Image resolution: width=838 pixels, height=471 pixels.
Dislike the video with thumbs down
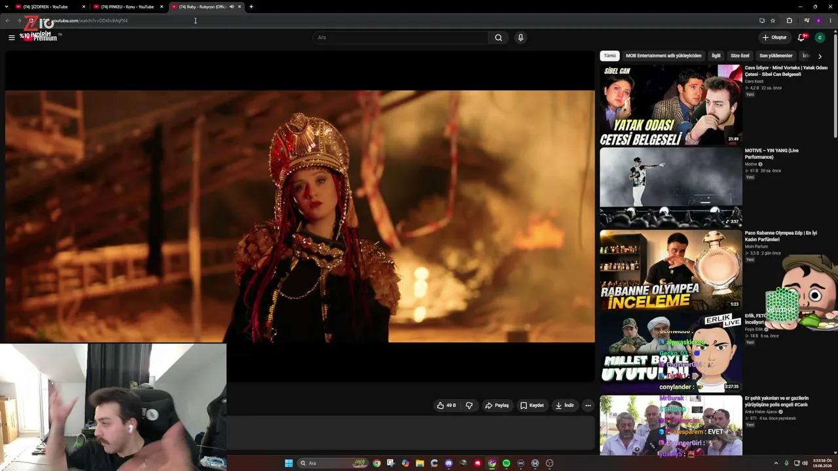469,406
